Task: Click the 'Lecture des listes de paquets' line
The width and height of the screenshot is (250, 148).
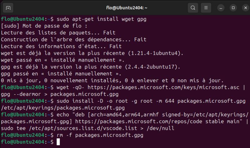Action: click(58, 33)
